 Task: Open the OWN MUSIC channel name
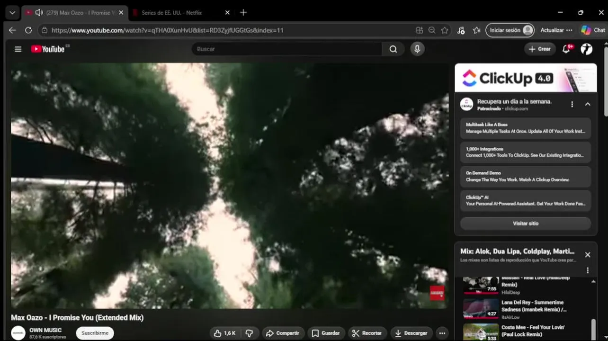coord(45,330)
